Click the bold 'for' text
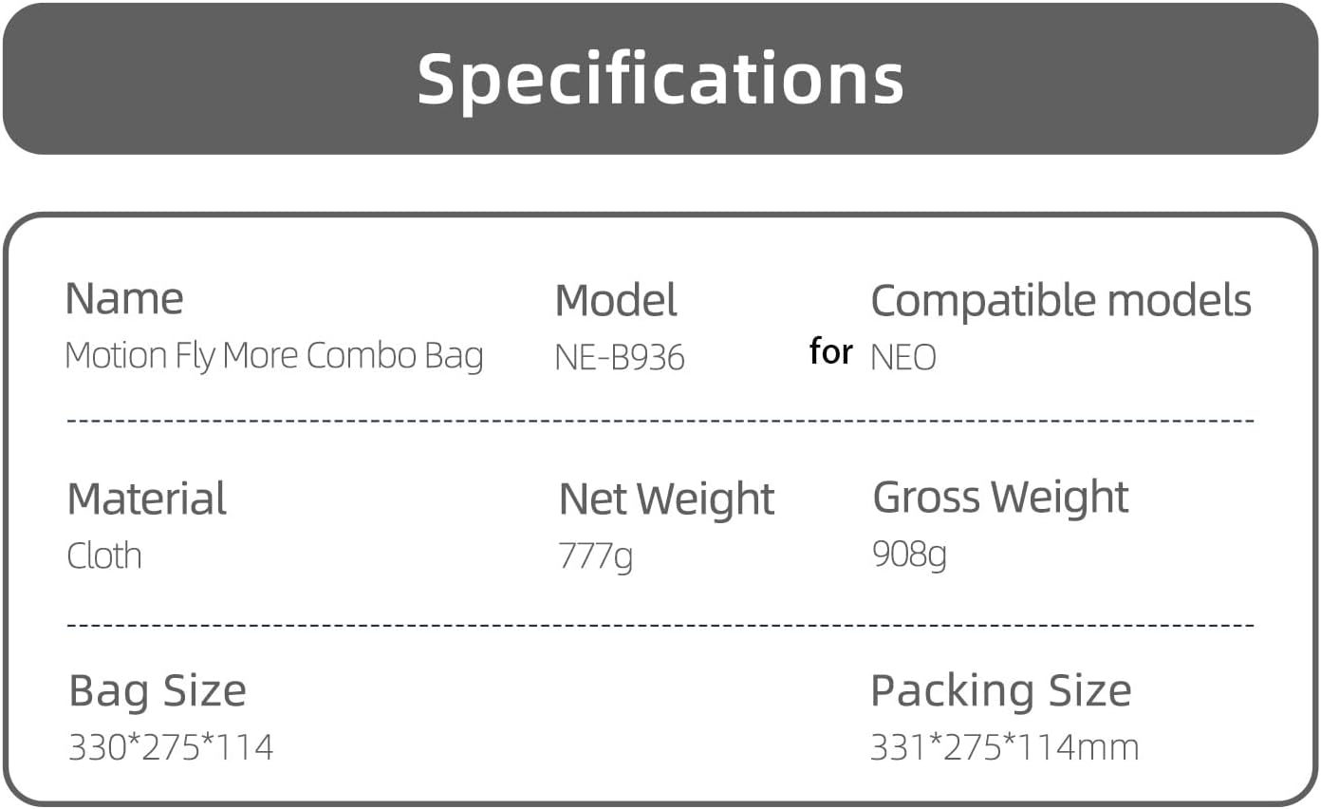This screenshot has width=1321, height=809. pos(831,352)
